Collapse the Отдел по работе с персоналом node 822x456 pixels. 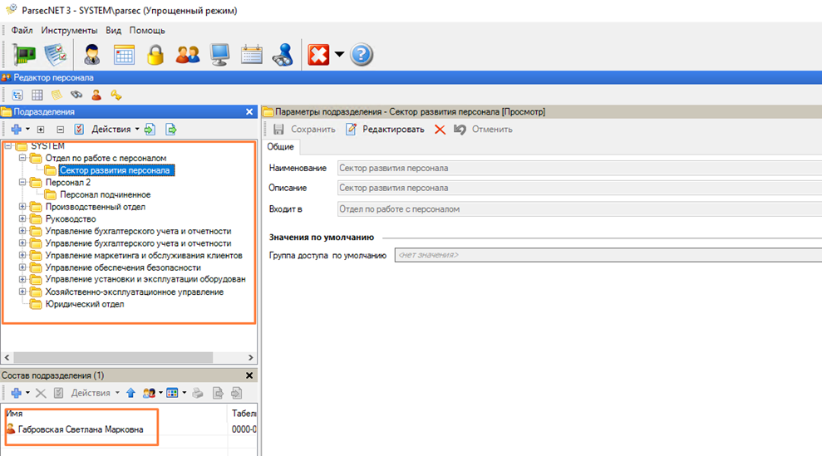(x=22, y=158)
